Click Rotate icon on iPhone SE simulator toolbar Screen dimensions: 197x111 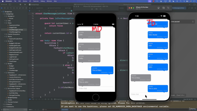tap(101, 9)
